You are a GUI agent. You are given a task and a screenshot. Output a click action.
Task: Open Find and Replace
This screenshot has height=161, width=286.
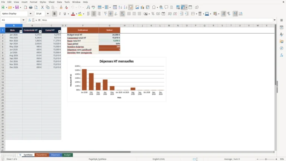point(88,7)
